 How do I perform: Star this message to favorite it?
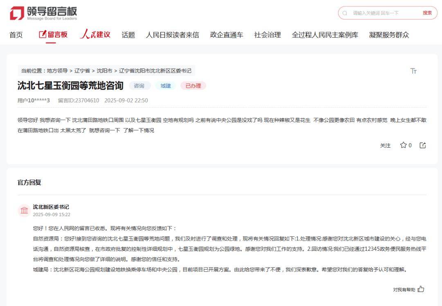click(x=404, y=145)
